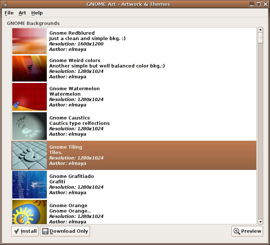270x245 pixels.
Task: Click the floppy disk icon on Download Only
Action: click(45, 231)
